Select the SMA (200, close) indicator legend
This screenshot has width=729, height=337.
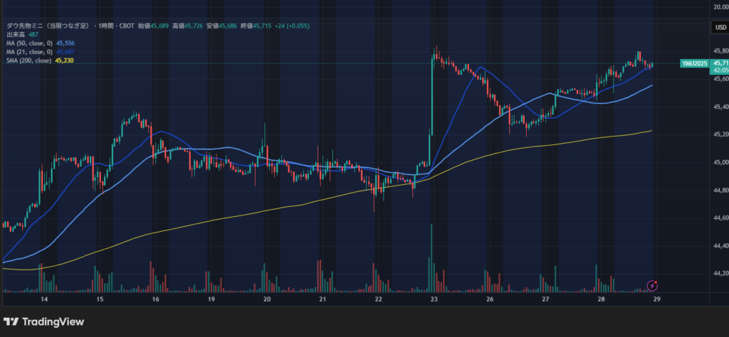click(x=28, y=61)
